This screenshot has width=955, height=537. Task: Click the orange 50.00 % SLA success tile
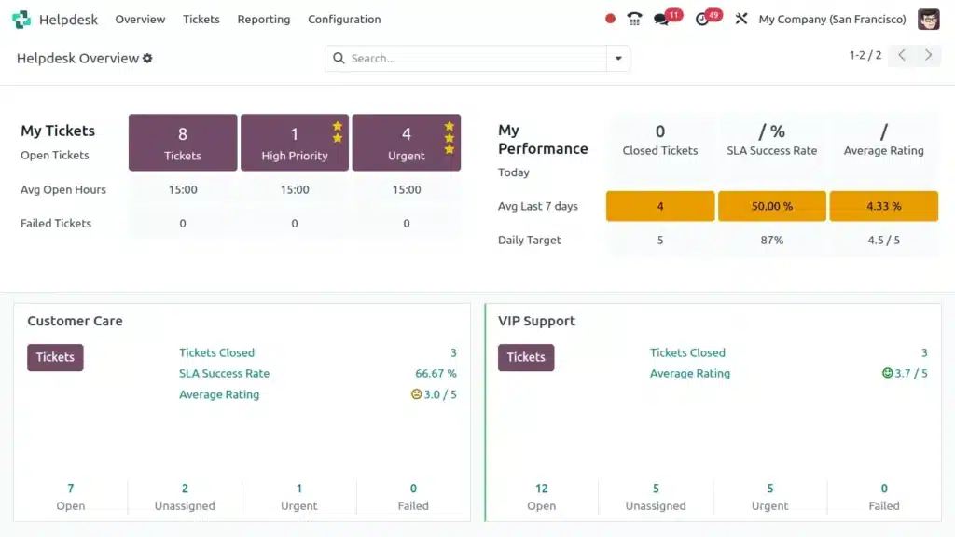point(771,206)
